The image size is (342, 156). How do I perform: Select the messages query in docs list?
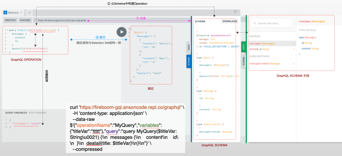coord(261,44)
